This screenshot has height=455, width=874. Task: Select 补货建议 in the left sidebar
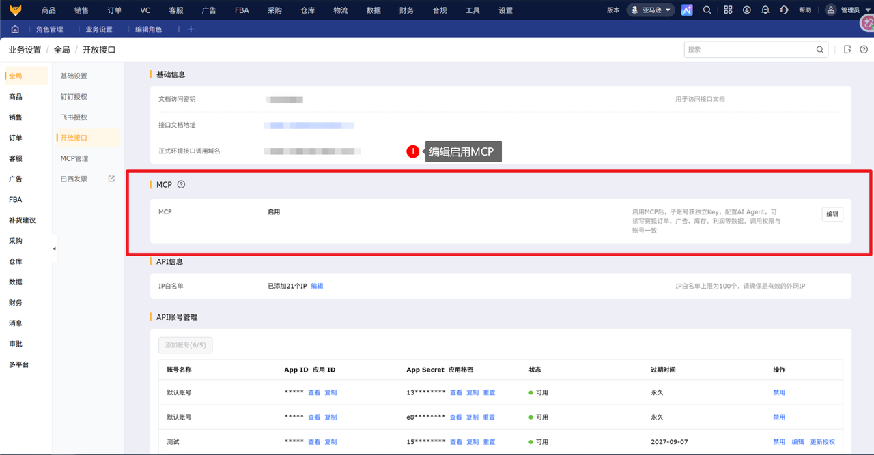pyautogui.click(x=22, y=220)
